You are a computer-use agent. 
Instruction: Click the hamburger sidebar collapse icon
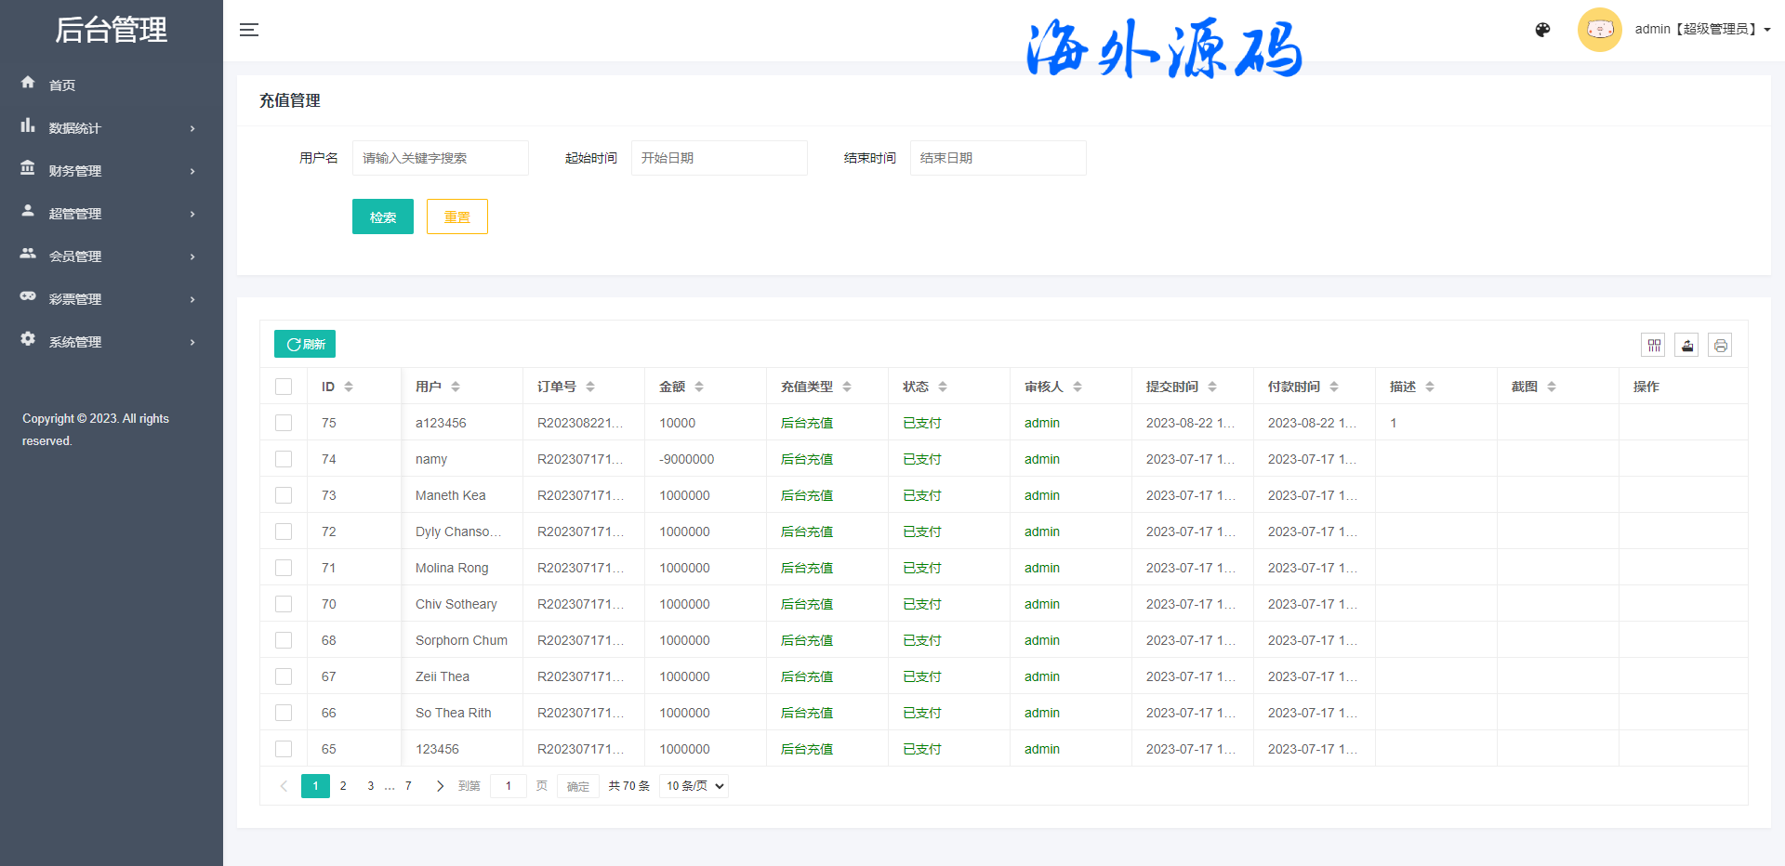[248, 30]
